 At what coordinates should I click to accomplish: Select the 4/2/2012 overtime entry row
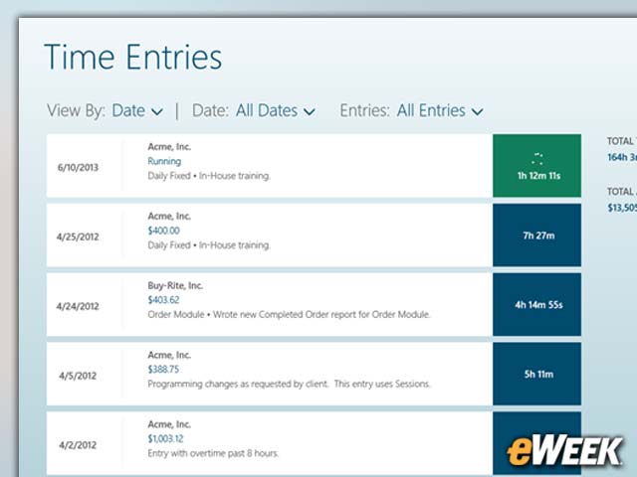point(269,443)
